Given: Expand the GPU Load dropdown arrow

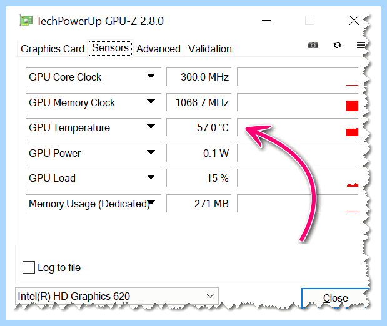Looking at the screenshot, I should [x=151, y=177].
